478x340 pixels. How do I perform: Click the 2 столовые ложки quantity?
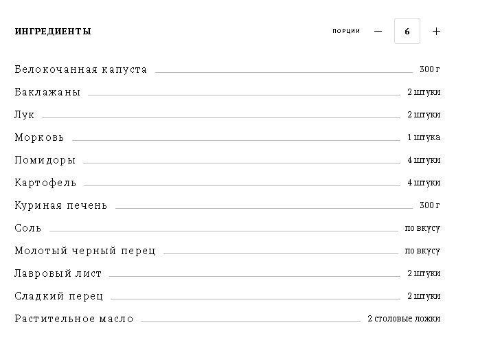click(404, 319)
